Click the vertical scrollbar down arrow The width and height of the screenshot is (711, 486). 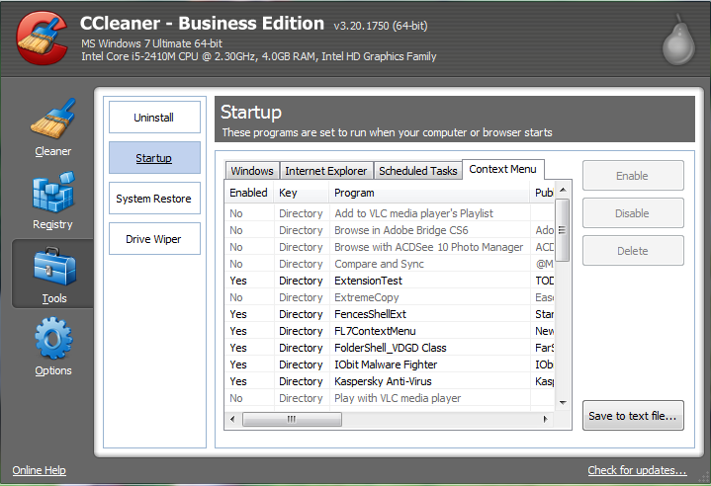tap(563, 402)
